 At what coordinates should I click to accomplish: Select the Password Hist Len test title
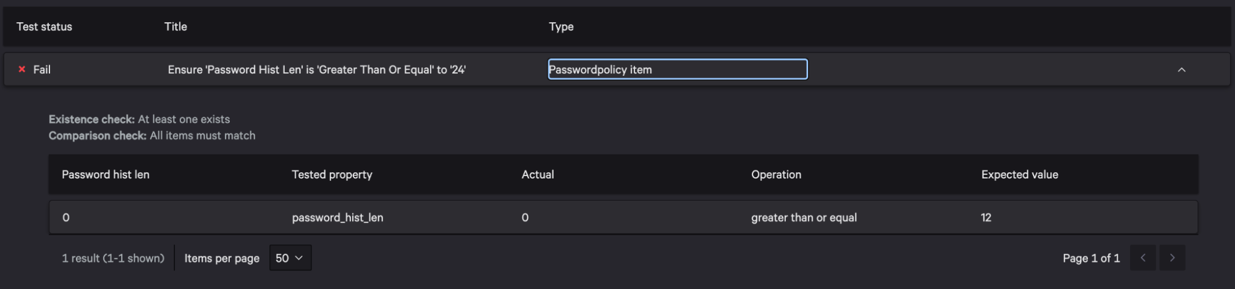click(x=316, y=70)
